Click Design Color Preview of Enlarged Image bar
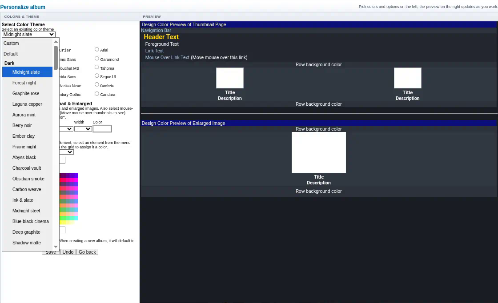498x303 pixels. coord(319,123)
